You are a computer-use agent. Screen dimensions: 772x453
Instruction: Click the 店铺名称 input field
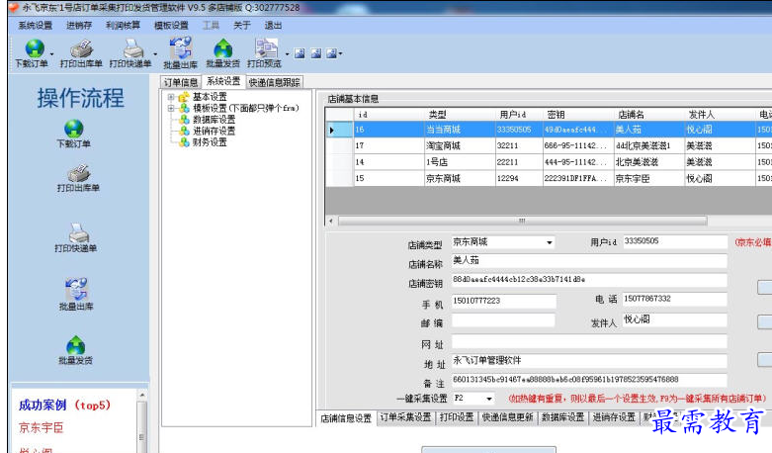pos(589,260)
